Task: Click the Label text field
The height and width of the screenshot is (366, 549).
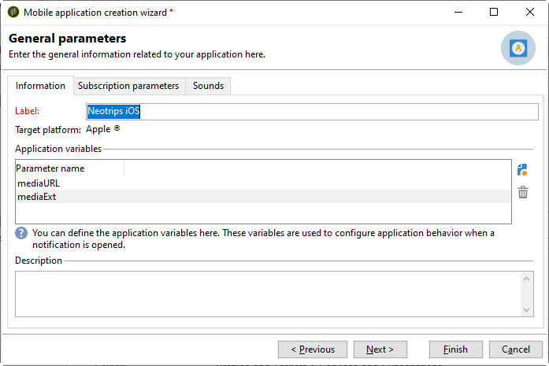Action: pyautogui.click(x=312, y=112)
